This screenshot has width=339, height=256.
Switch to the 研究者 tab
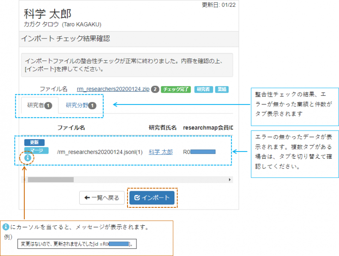39,106
